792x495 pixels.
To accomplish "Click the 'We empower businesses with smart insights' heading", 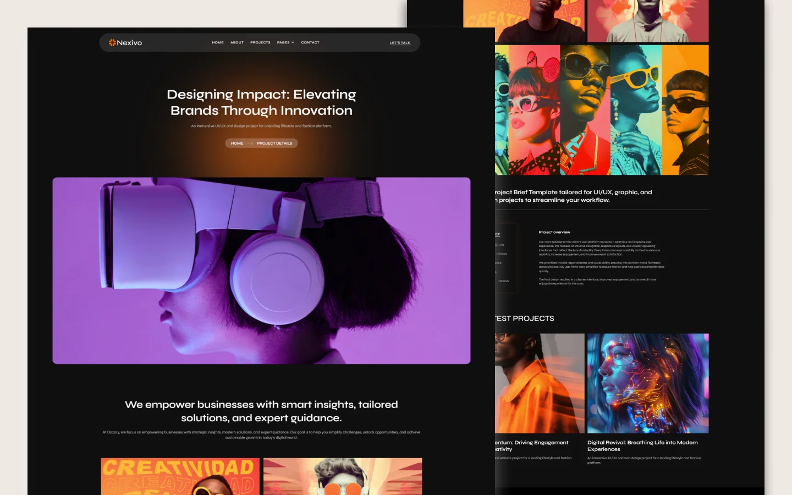I will click(x=261, y=411).
